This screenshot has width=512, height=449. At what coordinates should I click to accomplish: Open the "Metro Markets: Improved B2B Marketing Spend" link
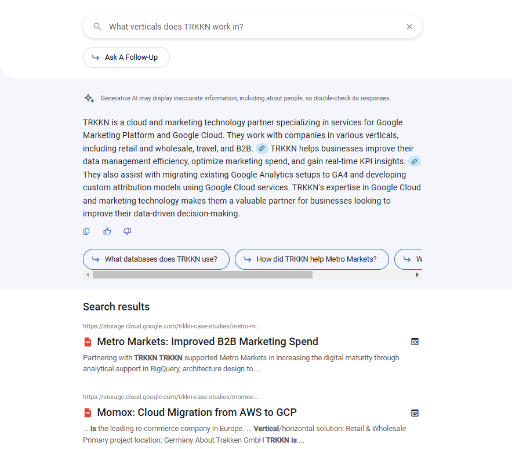tap(209, 342)
